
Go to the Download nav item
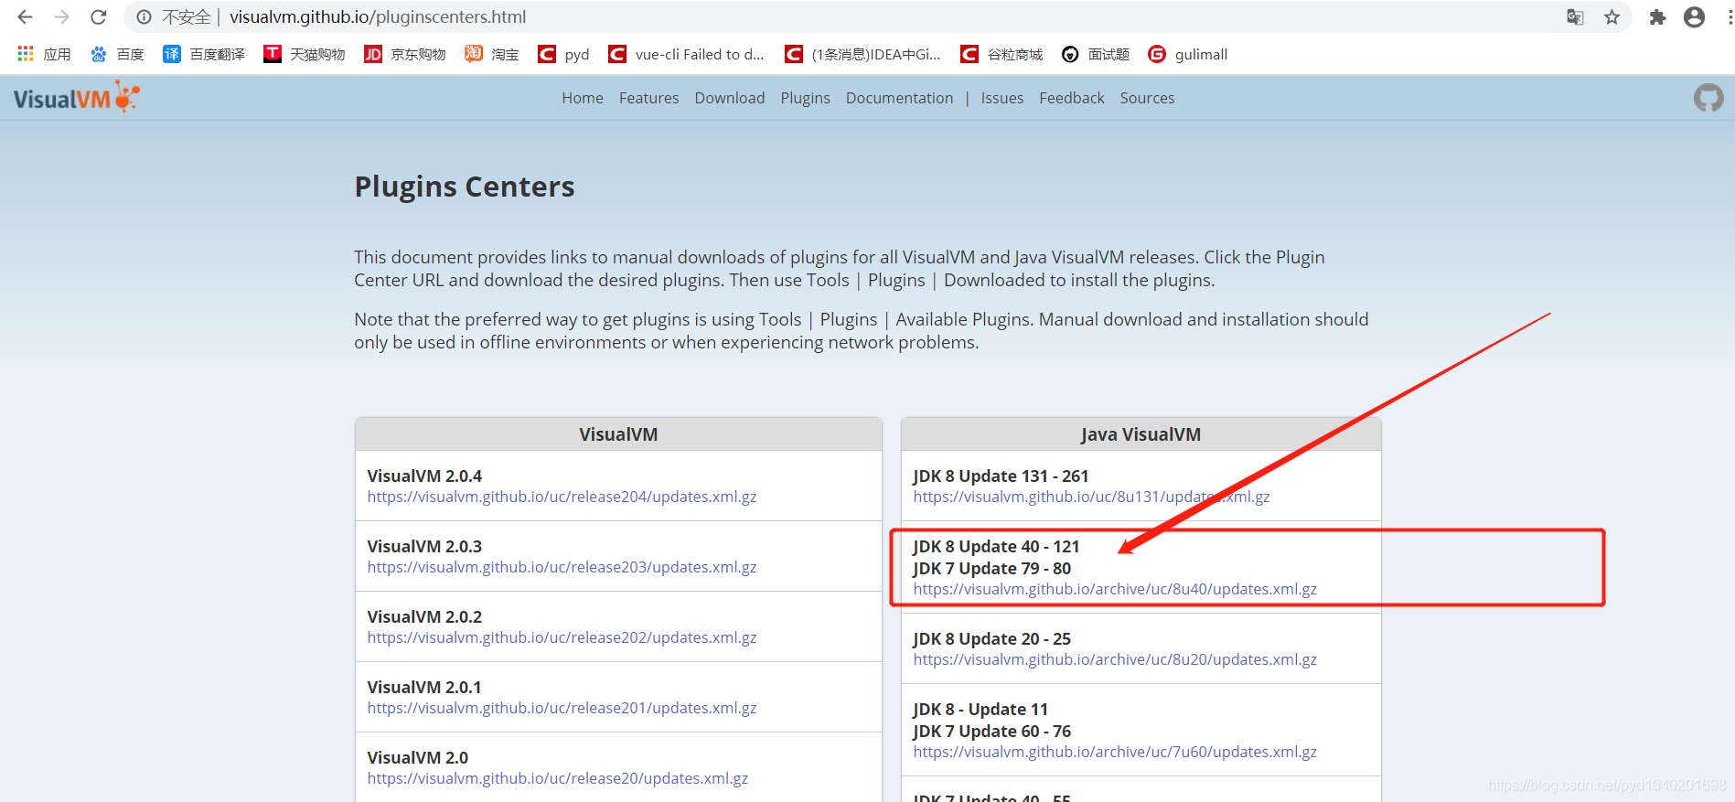pos(730,98)
